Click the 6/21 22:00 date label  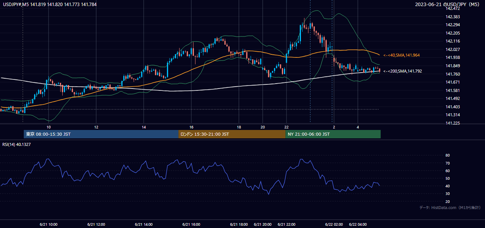(287, 224)
